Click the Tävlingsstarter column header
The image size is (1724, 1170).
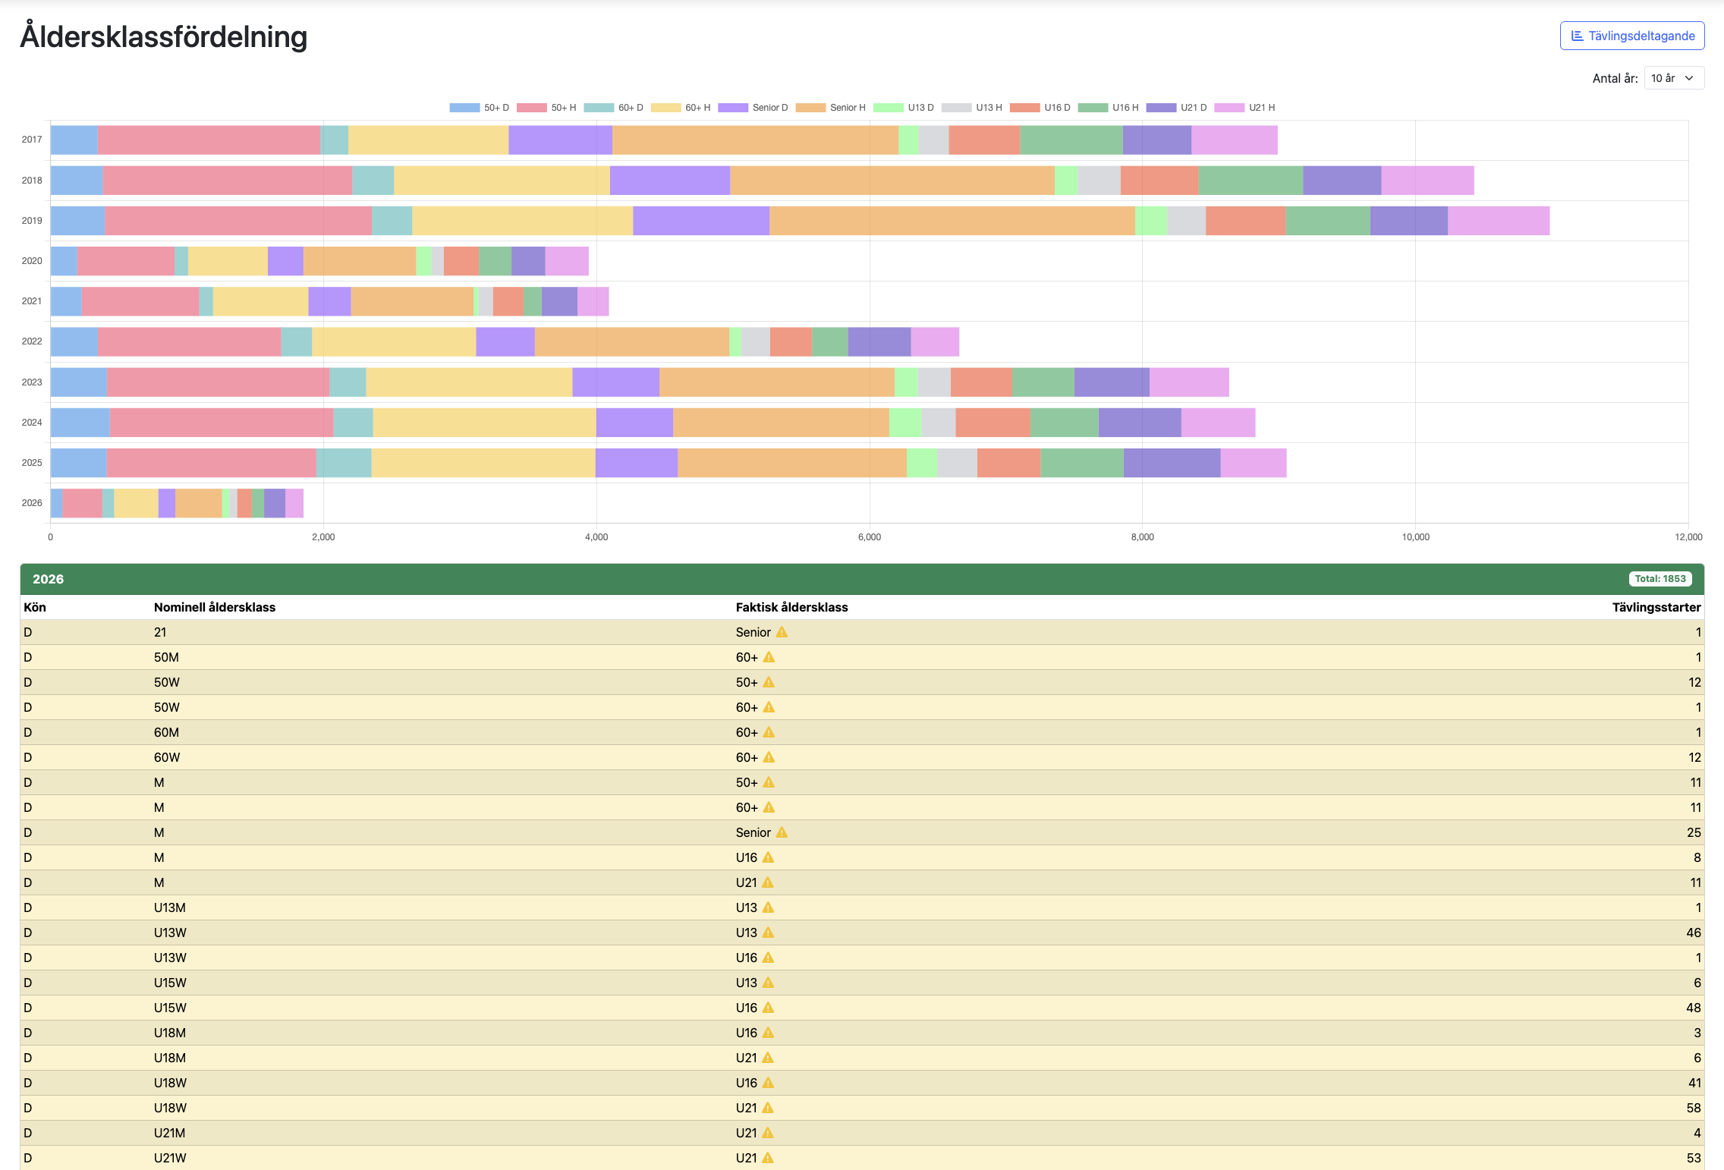(x=1656, y=607)
